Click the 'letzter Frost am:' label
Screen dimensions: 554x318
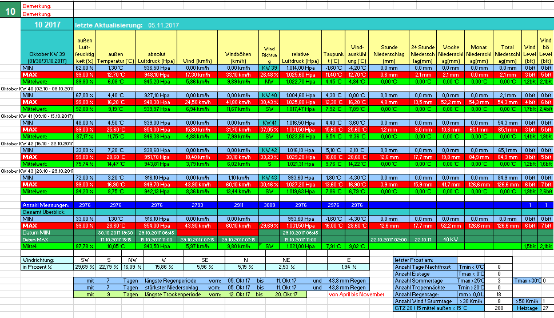(425, 260)
